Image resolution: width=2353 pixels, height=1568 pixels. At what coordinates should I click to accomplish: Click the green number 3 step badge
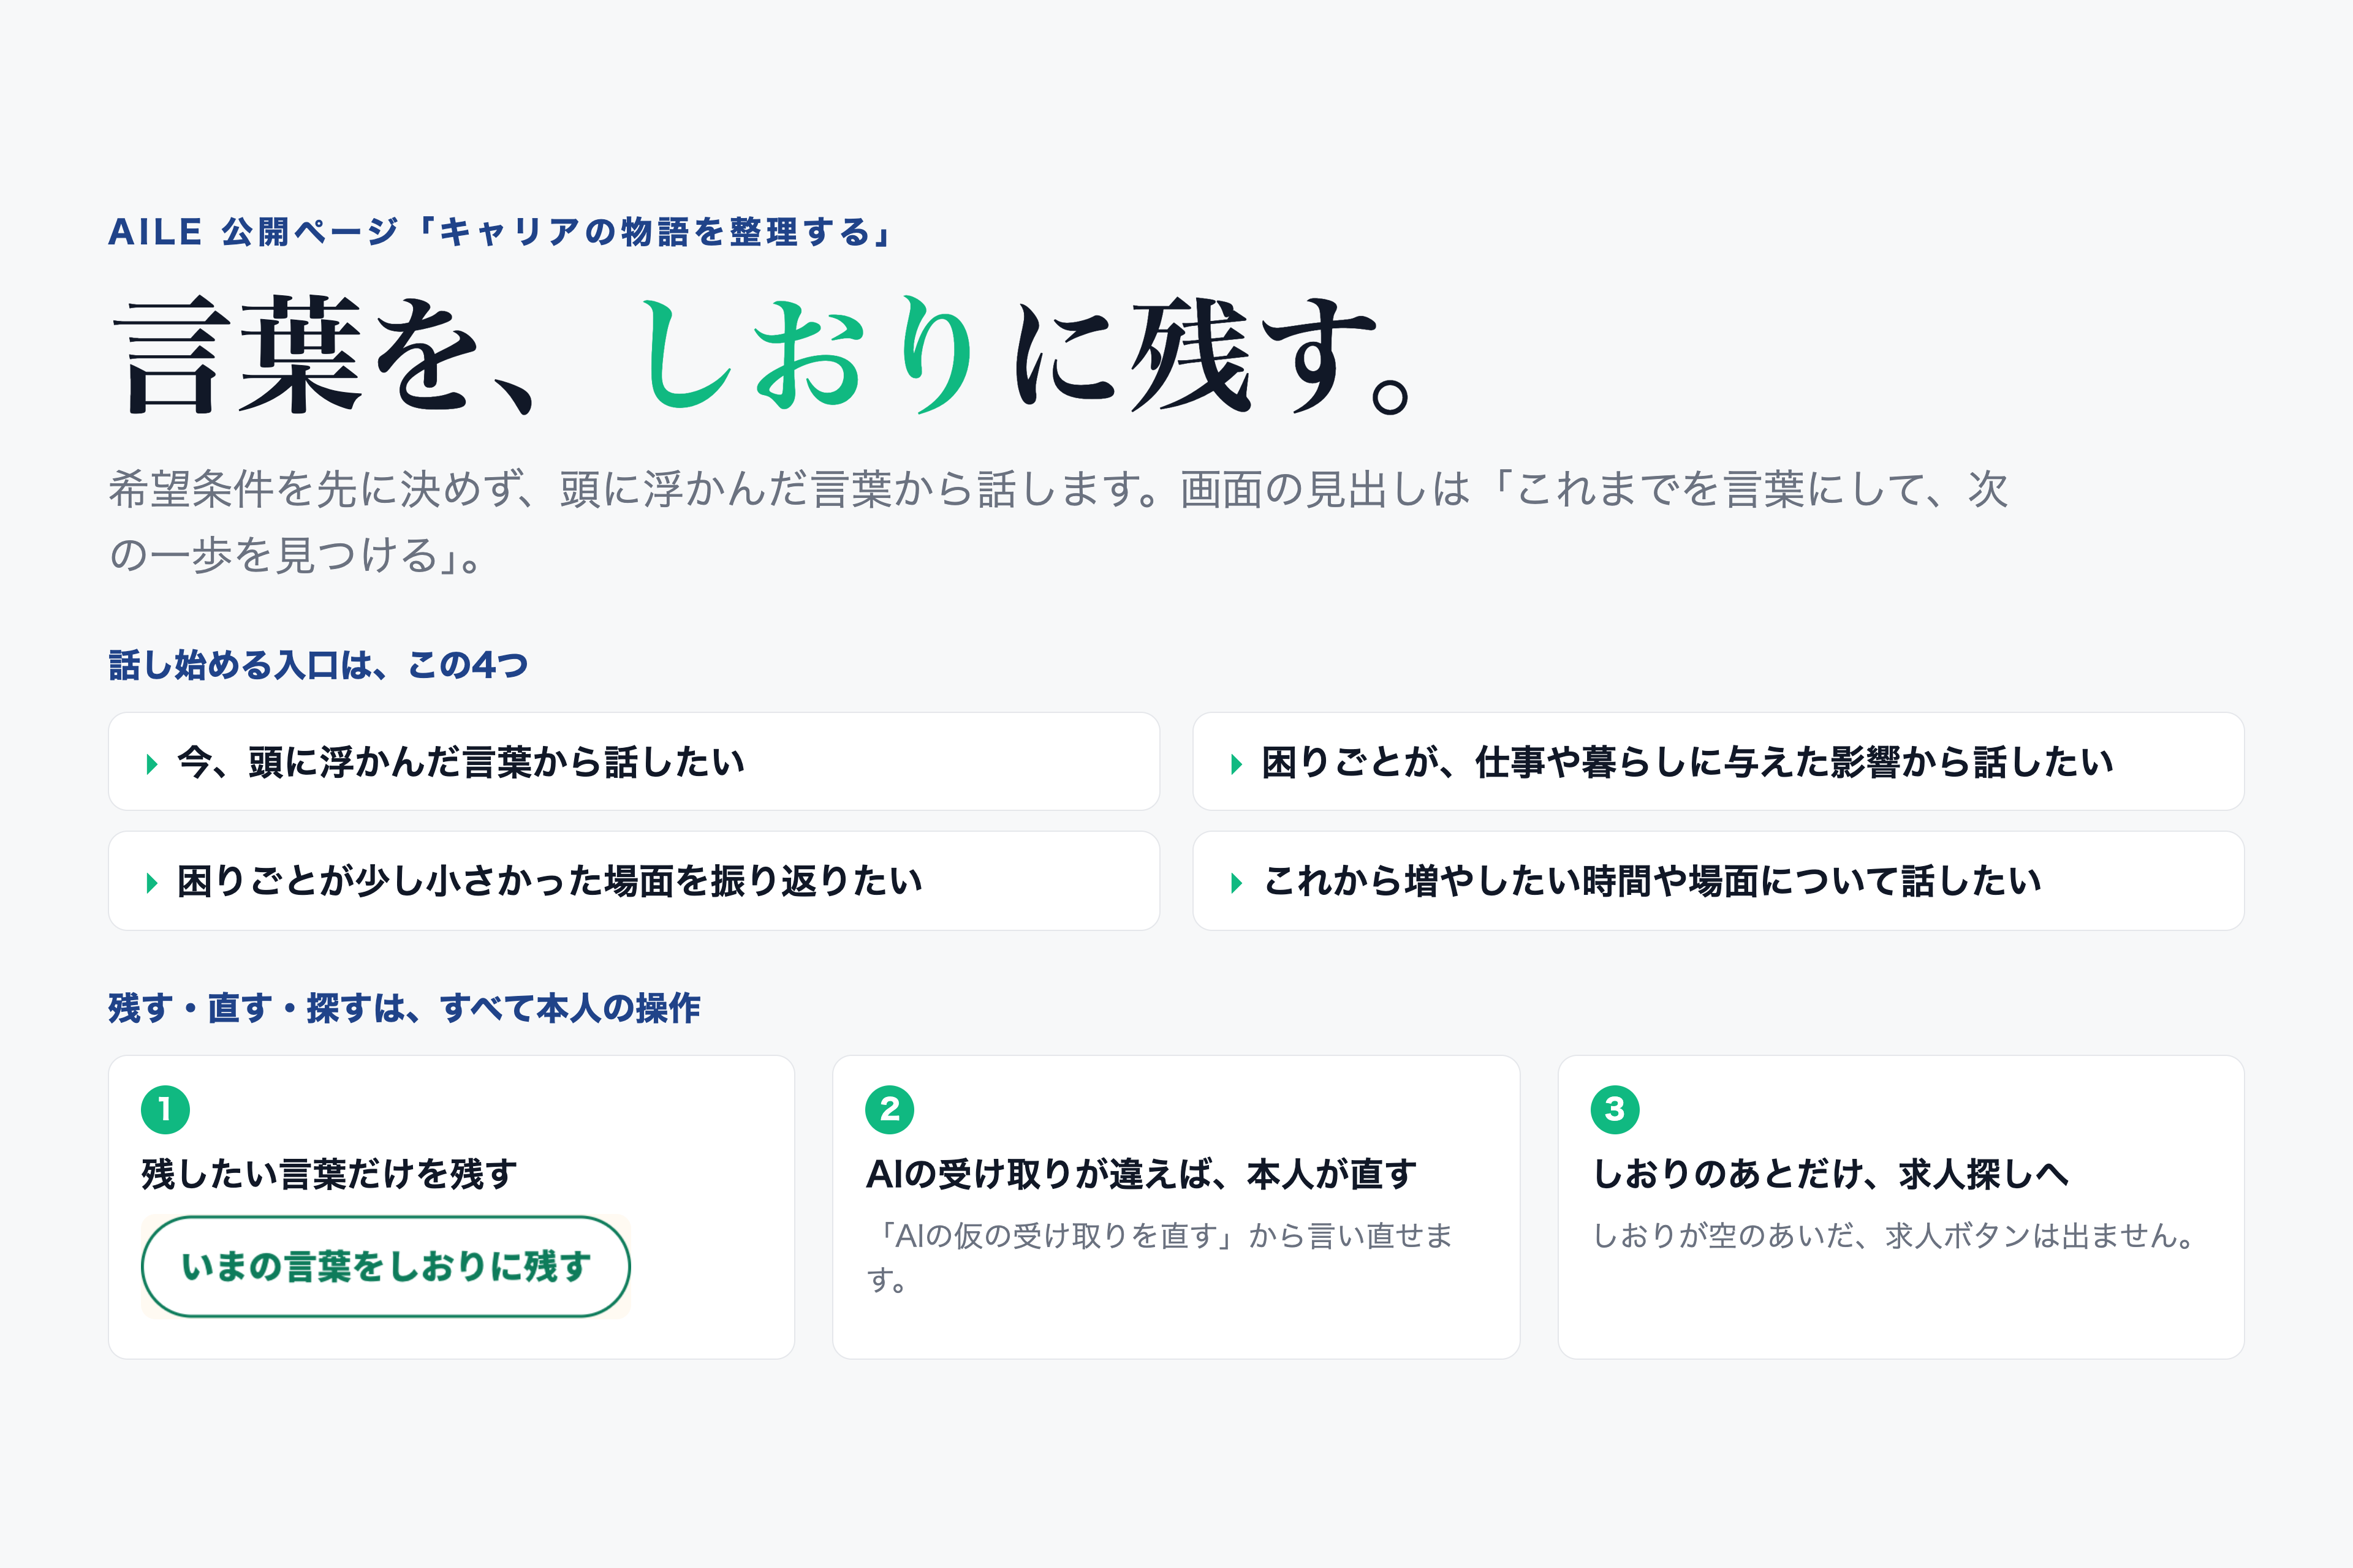1615,1109
